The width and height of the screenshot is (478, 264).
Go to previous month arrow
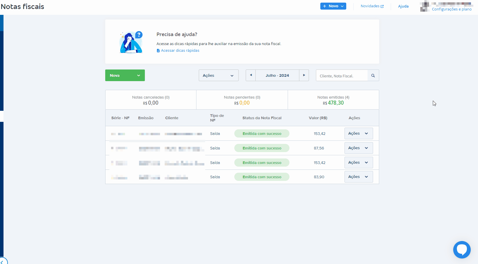coord(251,75)
